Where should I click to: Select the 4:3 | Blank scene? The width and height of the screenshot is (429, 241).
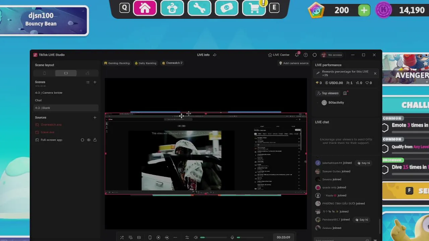(66, 108)
